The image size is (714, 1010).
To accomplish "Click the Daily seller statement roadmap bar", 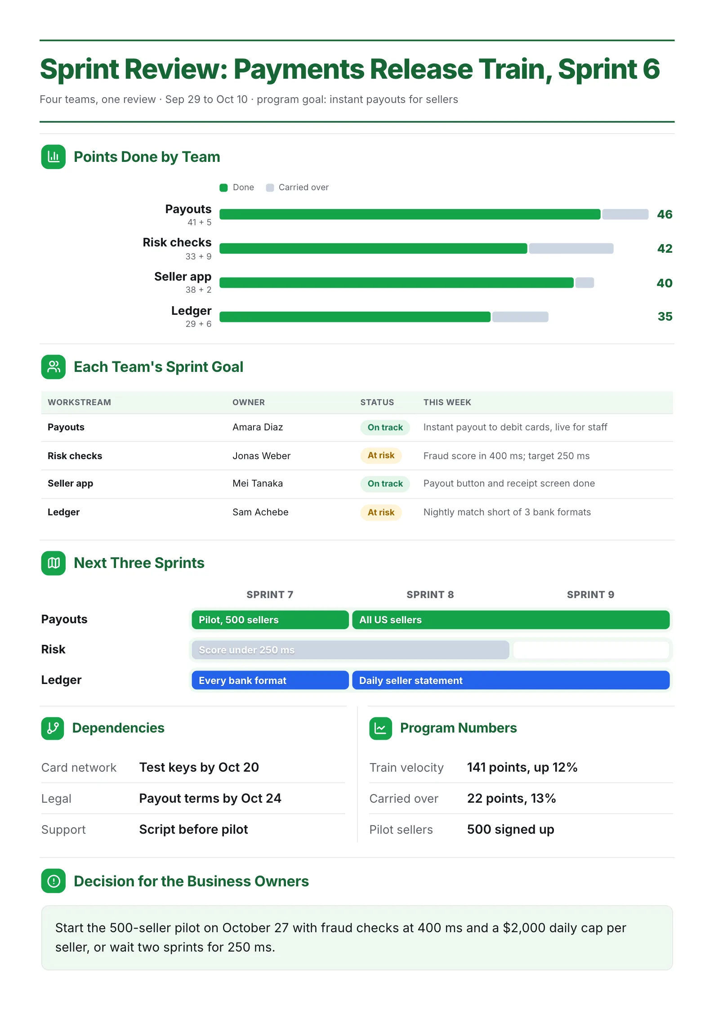I will coord(511,680).
